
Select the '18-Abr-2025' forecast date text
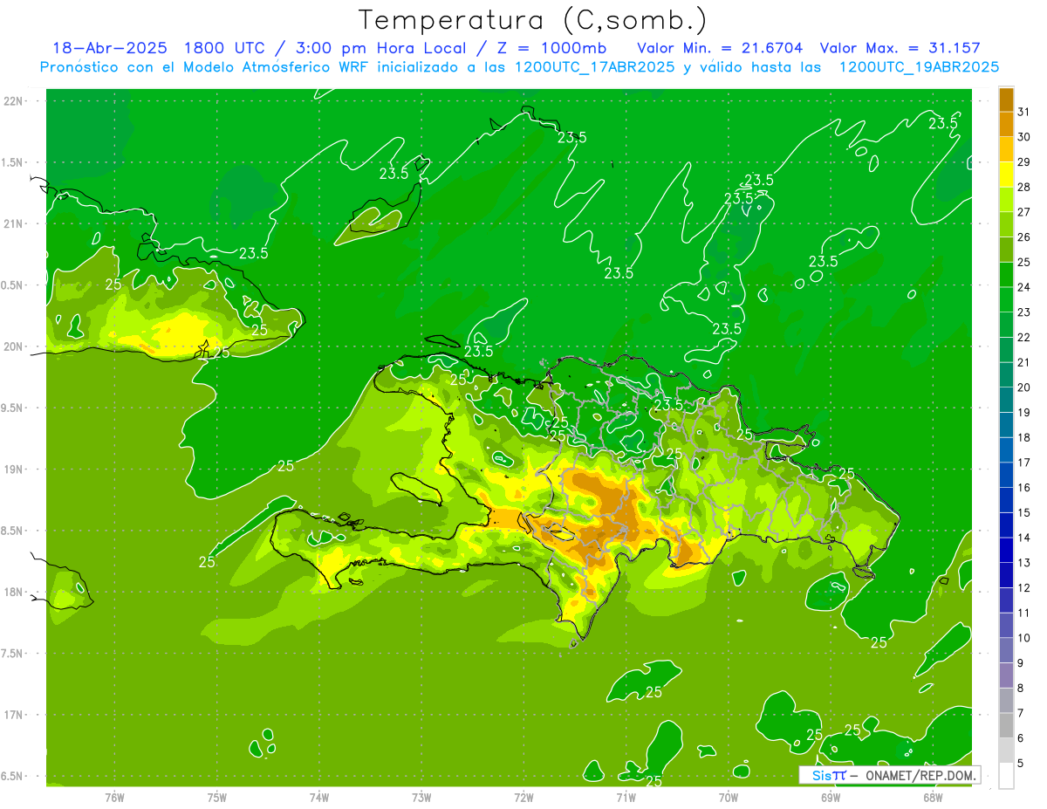click(109, 48)
